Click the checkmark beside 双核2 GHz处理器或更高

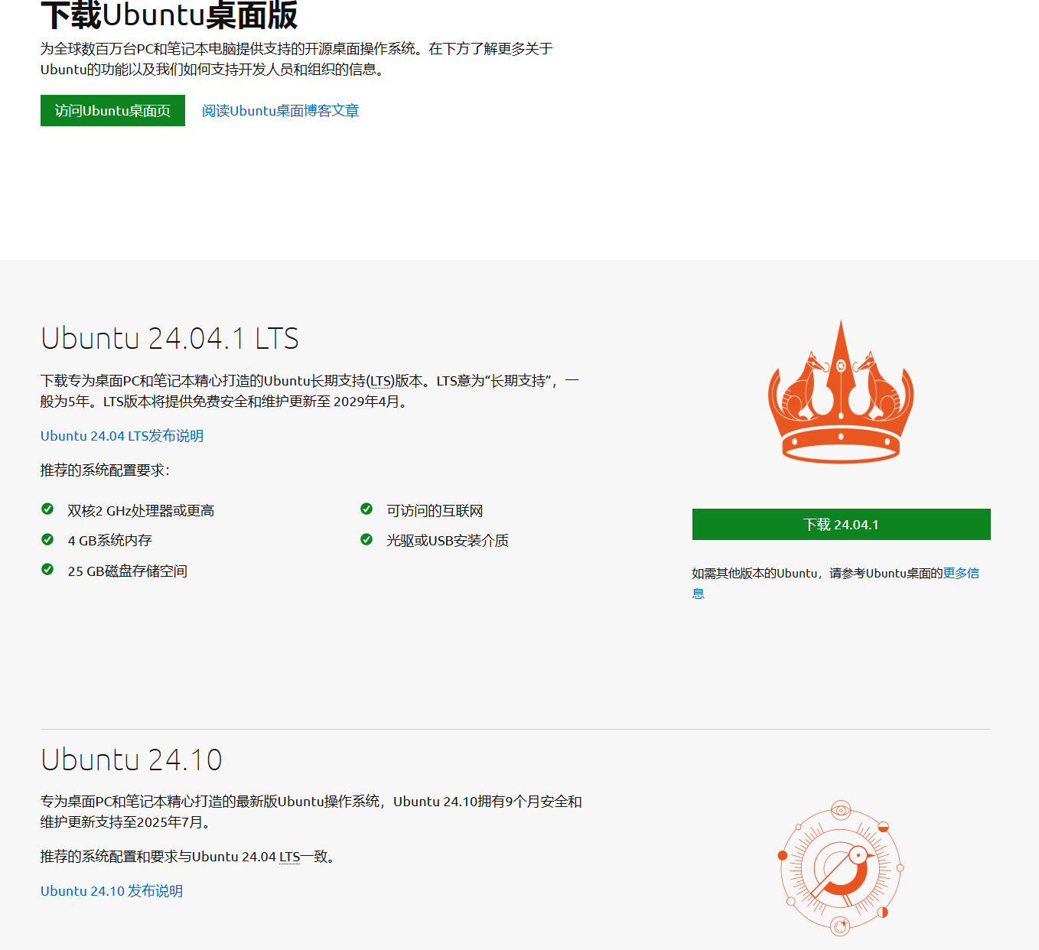point(47,509)
